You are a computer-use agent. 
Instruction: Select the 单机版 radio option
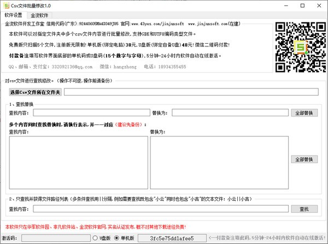pos(116,238)
